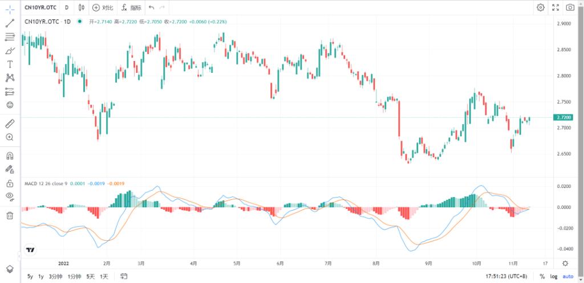Click the trash icon to remove drawings
The height and width of the screenshot is (283, 584).
pos(10,215)
